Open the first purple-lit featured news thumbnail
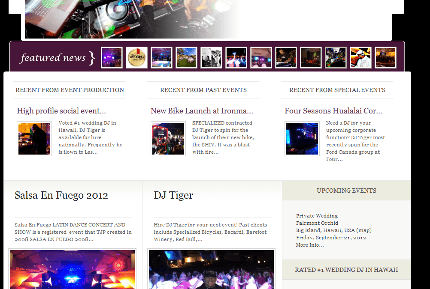Screen dimensions: 430x289 (112, 58)
